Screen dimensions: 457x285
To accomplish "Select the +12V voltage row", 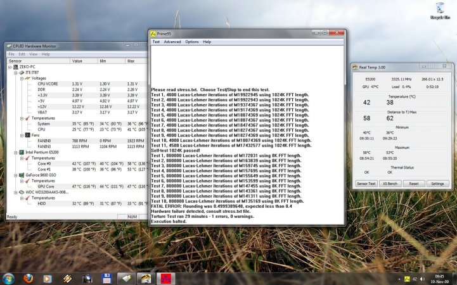I will [x=77, y=106].
